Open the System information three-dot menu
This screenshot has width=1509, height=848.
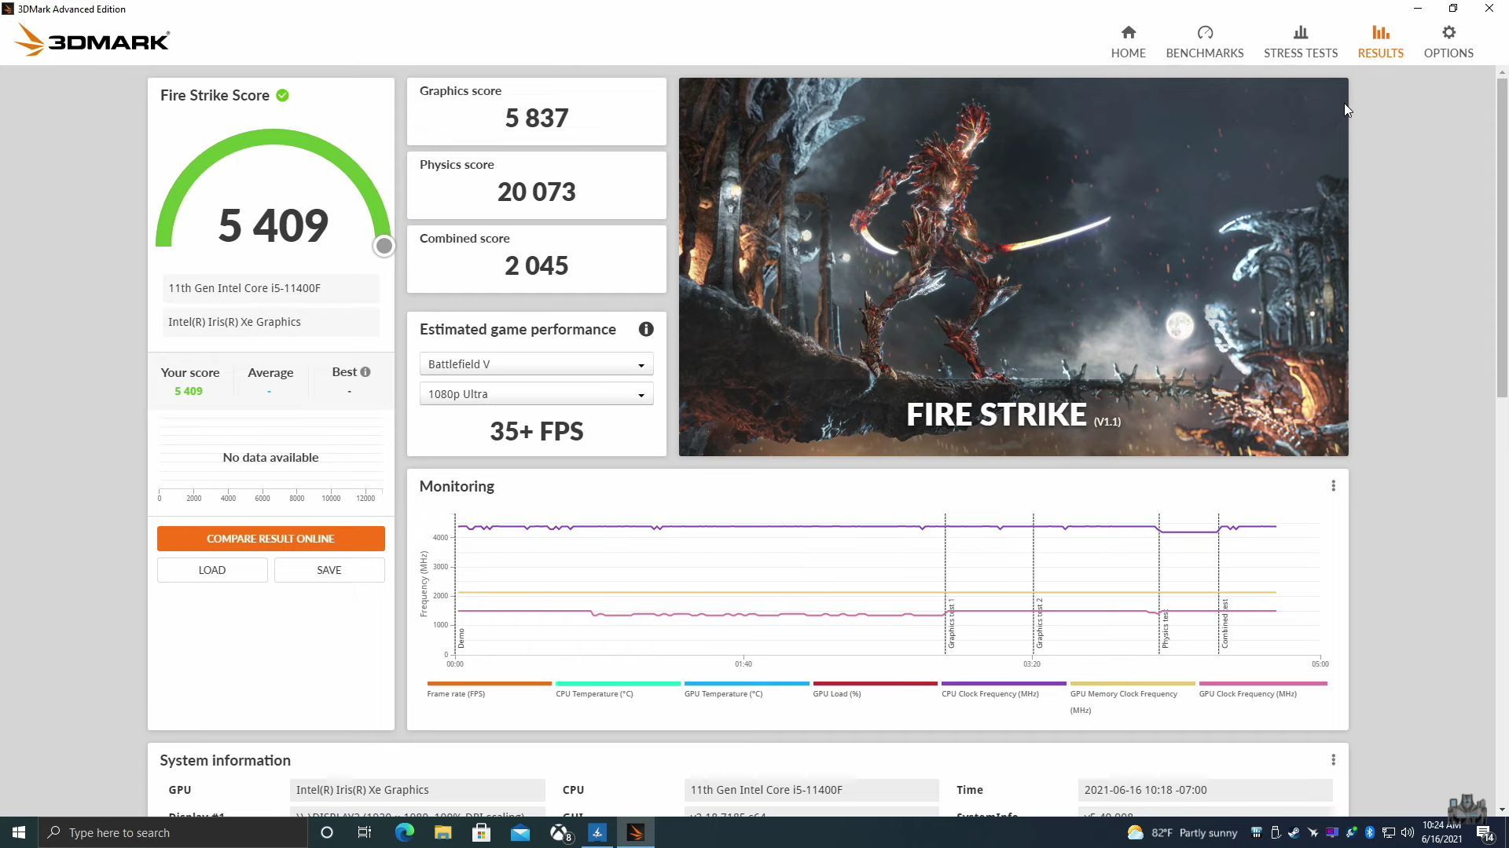pos(1333,760)
